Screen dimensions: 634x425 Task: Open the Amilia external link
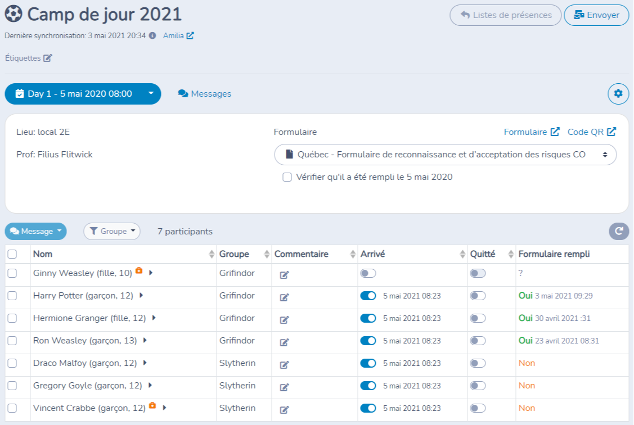(x=178, y=35)
